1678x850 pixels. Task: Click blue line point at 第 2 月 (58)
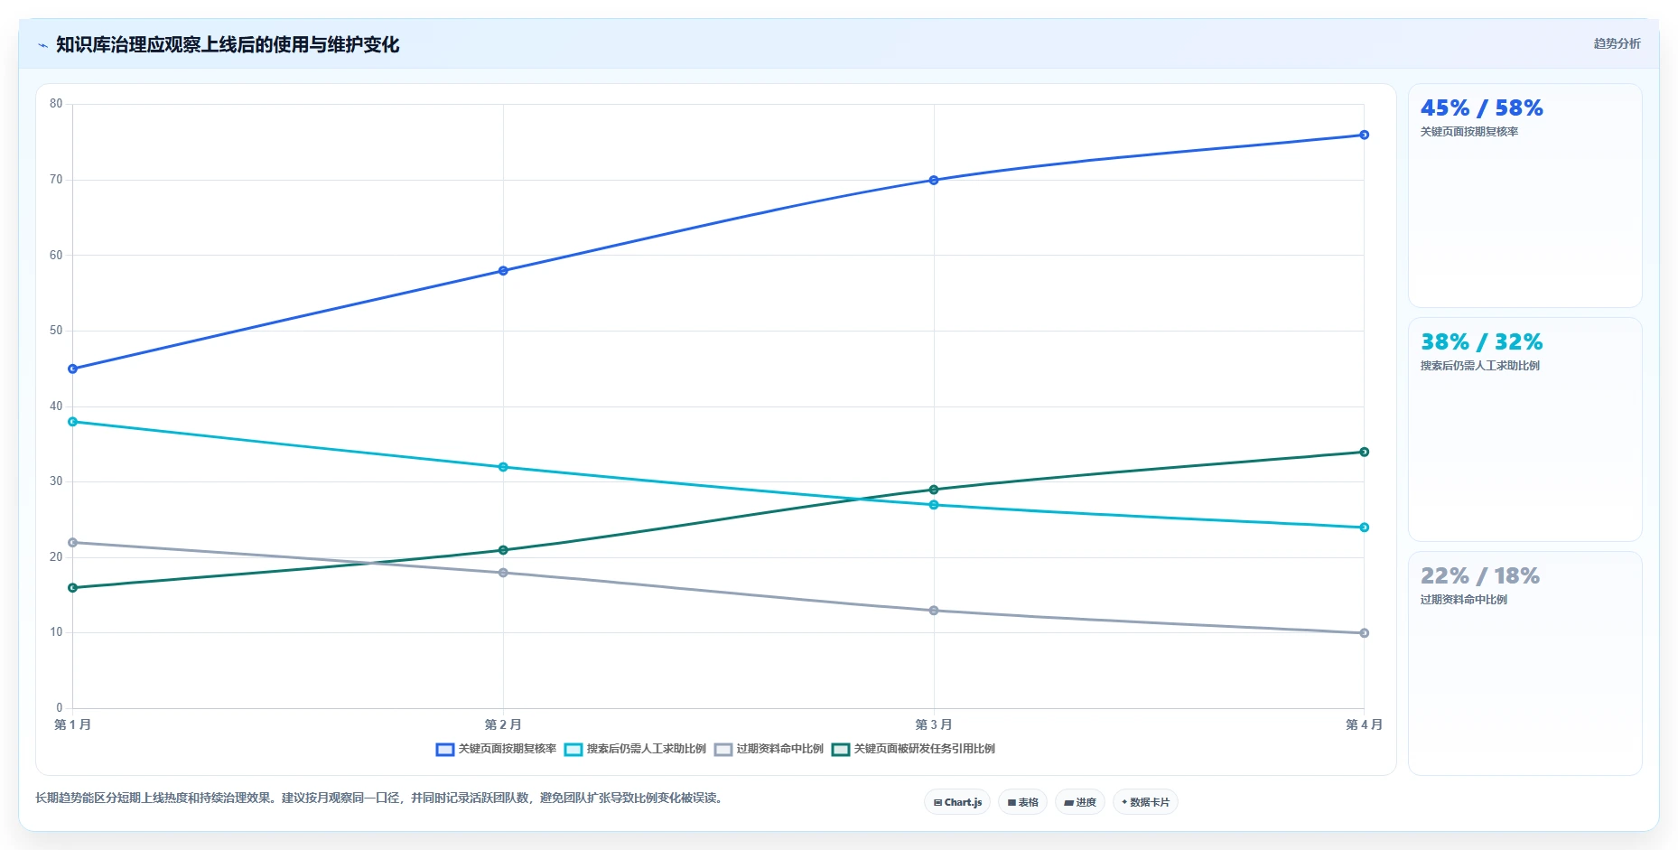point(503,271)
